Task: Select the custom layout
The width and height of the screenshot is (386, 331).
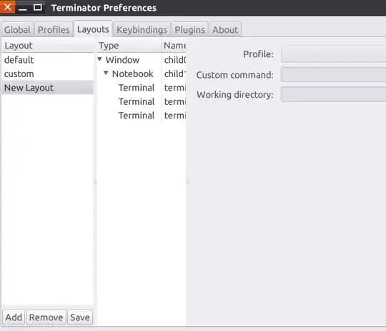Action: click(x=47, y=73)
